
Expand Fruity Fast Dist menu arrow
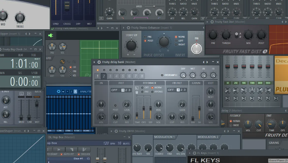[208, 22]
